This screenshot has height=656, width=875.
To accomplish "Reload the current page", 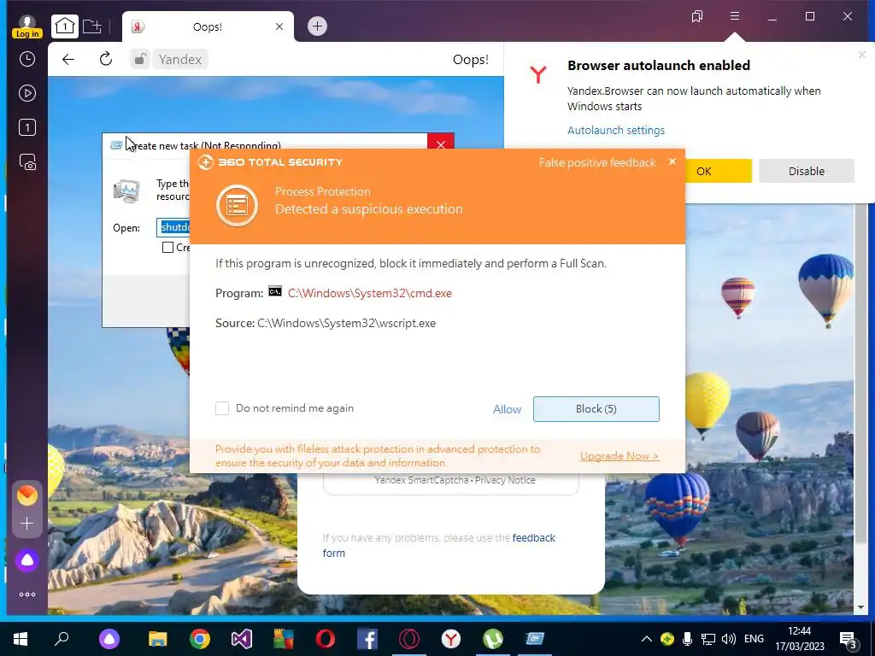I will 105,59.
